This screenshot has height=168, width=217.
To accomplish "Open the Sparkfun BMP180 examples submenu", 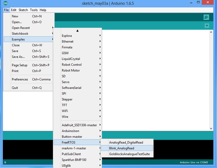I will click(78, 160).
